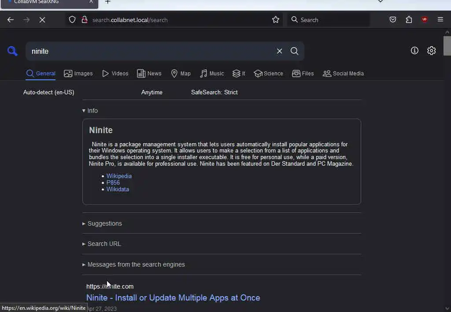
Task: Open SafeSearch: Strict dropdown
Action: pos(214,93)
